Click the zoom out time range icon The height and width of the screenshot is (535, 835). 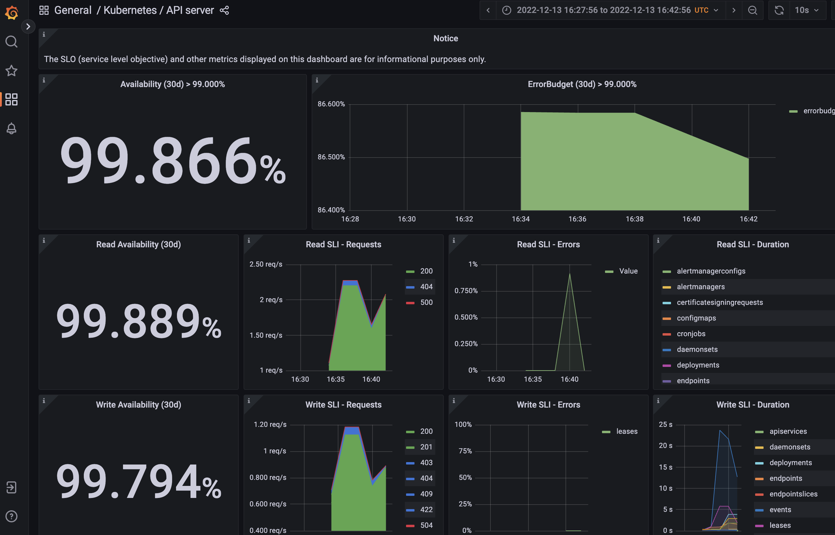click(x=752, y=11)
